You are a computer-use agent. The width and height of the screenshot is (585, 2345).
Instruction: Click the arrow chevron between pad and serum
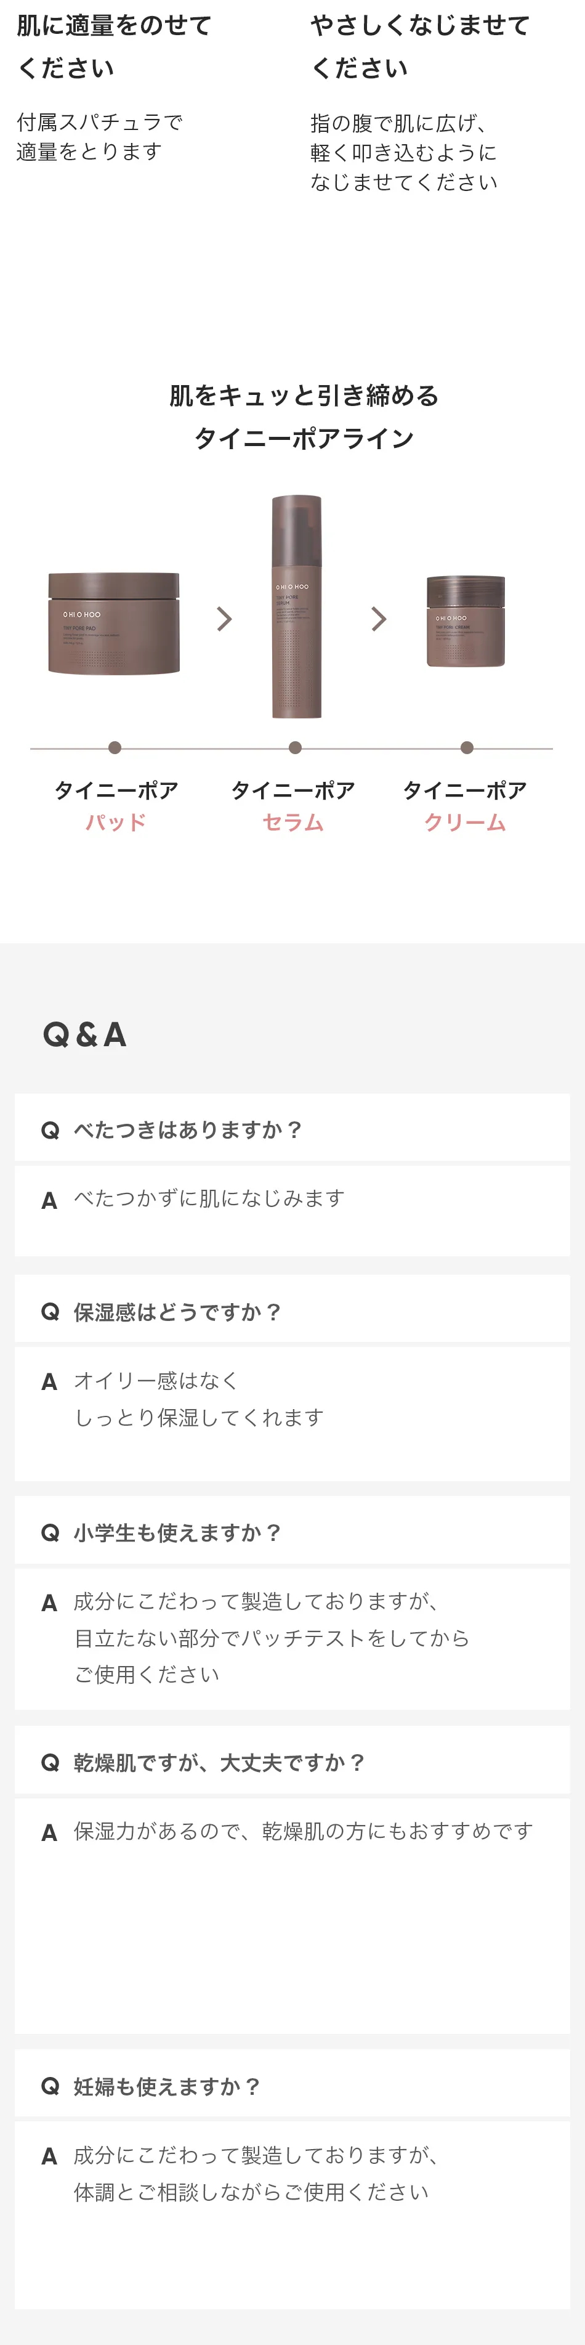[225, 619]
